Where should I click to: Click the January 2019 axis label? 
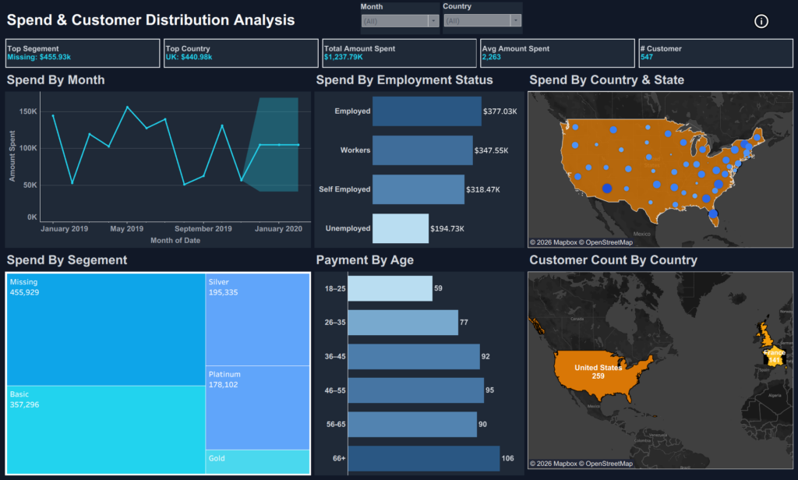[x=64, y=228]
